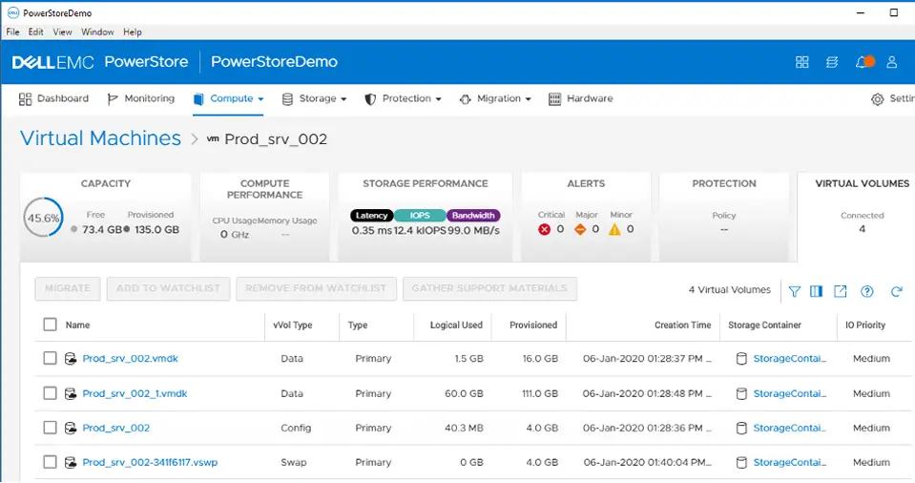915x483 pixels.
Task: Select the Capacity card
Action: (x=106, y=217)
